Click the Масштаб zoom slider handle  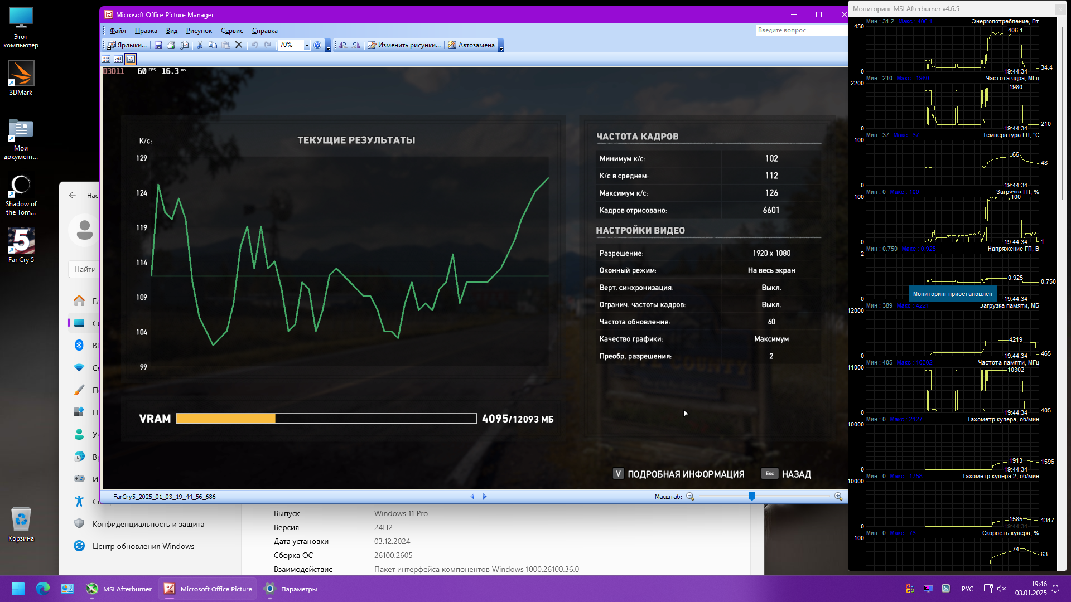(x=752, y=496)
